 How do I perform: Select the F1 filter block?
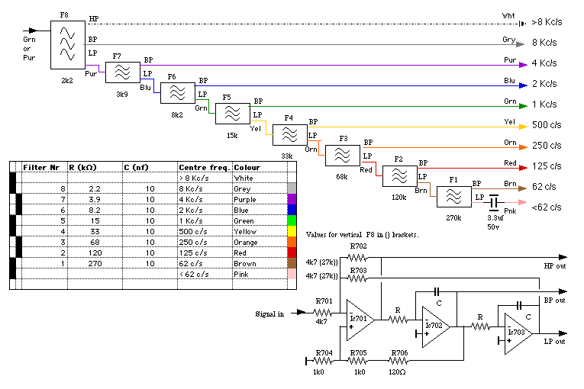coord(453,197)
